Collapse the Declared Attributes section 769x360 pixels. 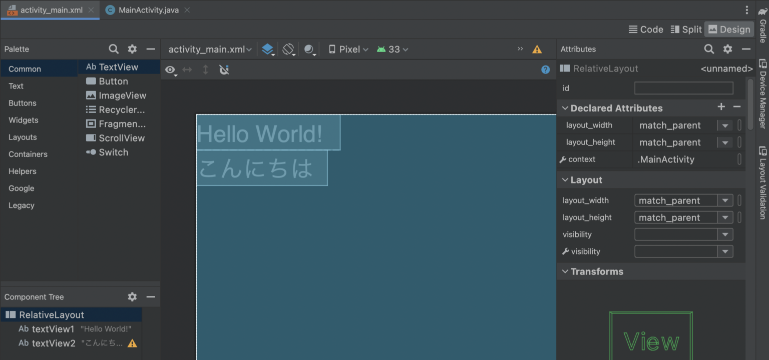pos(565,108)
